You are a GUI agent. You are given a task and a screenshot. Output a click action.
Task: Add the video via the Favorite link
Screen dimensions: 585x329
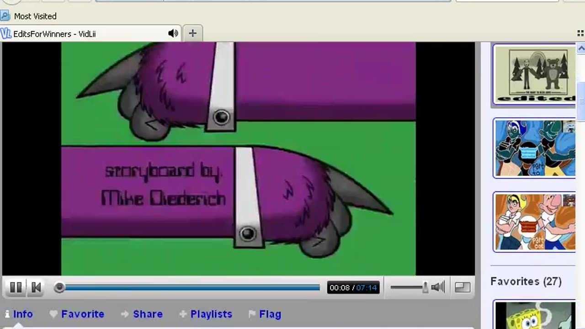[77, 314]
